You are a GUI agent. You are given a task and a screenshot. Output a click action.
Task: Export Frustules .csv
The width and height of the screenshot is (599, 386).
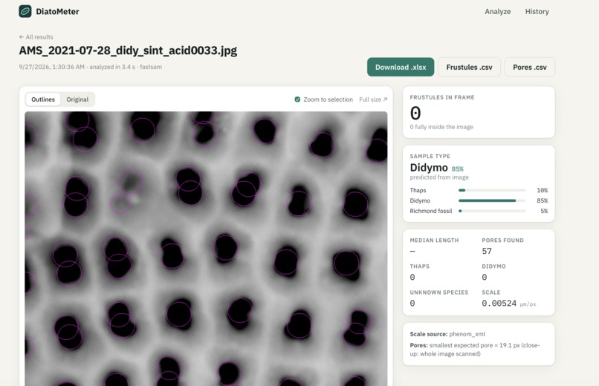pyautogui.click(x=469, y=67)
